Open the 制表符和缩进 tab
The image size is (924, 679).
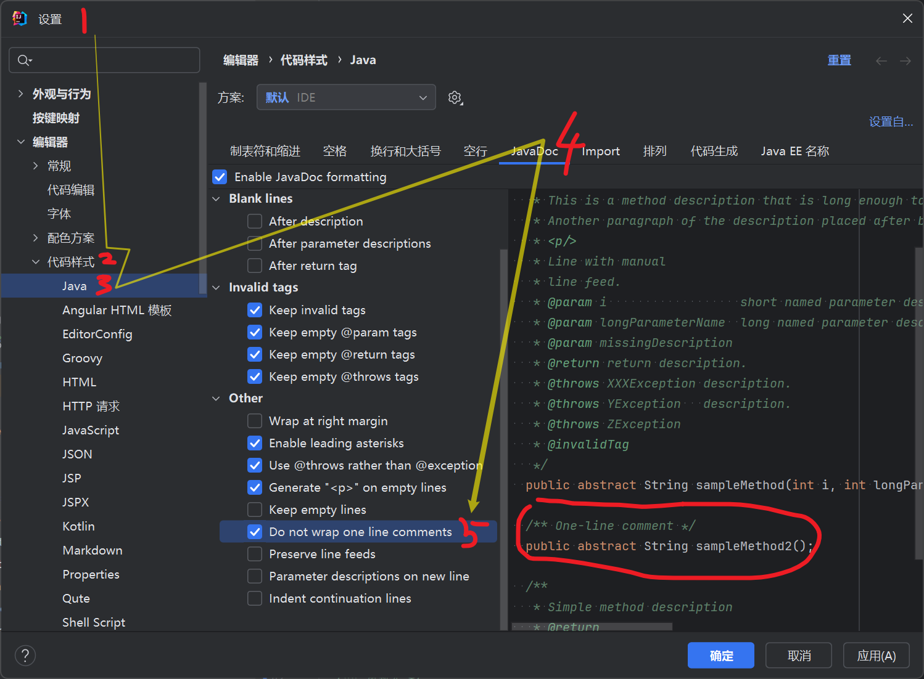tap(265, 151)
